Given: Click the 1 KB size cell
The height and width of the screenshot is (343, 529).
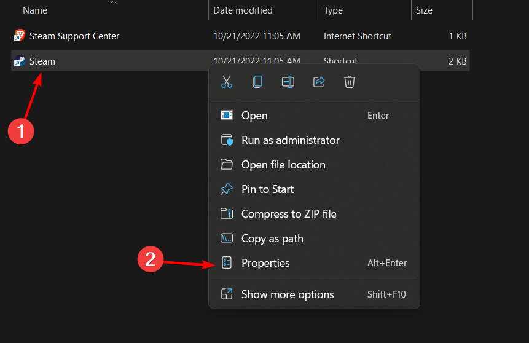Looking at the screenshot, I should coord(458,36).
